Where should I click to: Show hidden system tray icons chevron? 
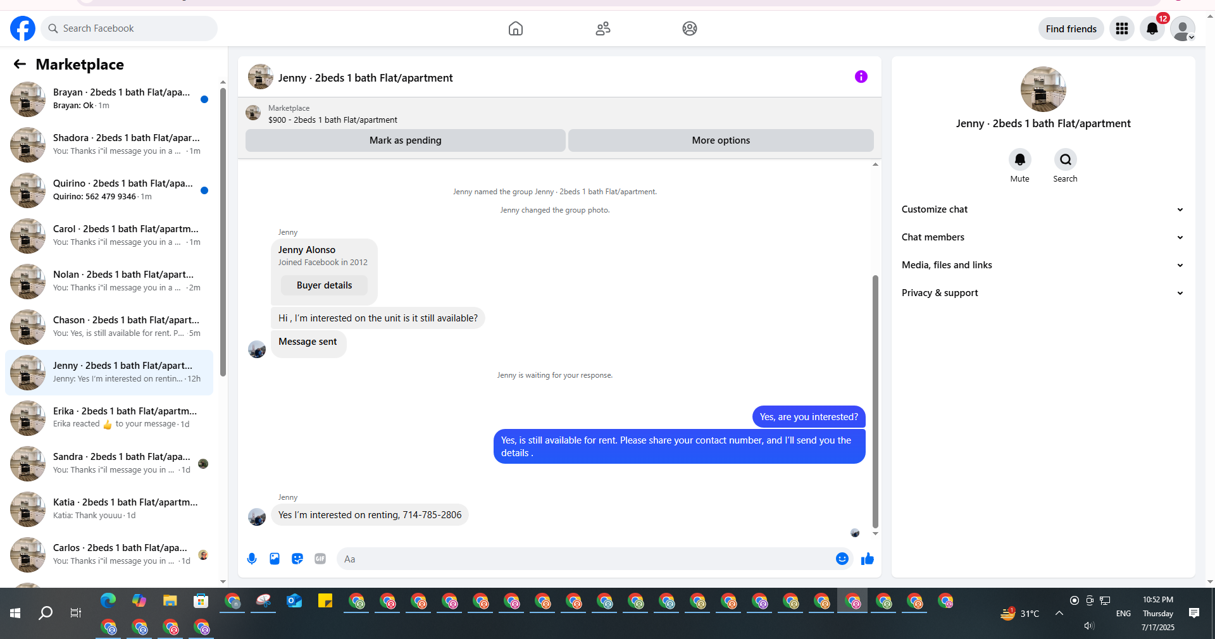coord(1059,613)
